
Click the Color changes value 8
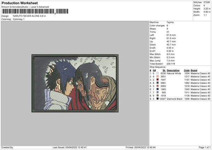(167, 25)
